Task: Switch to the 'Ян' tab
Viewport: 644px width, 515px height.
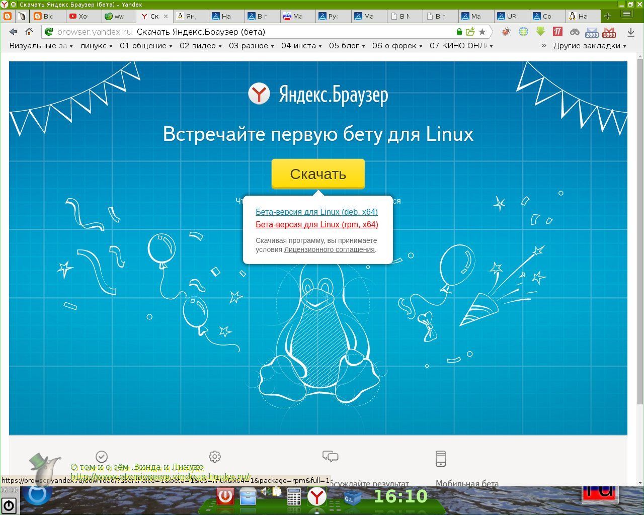Action: pos(191,16)
